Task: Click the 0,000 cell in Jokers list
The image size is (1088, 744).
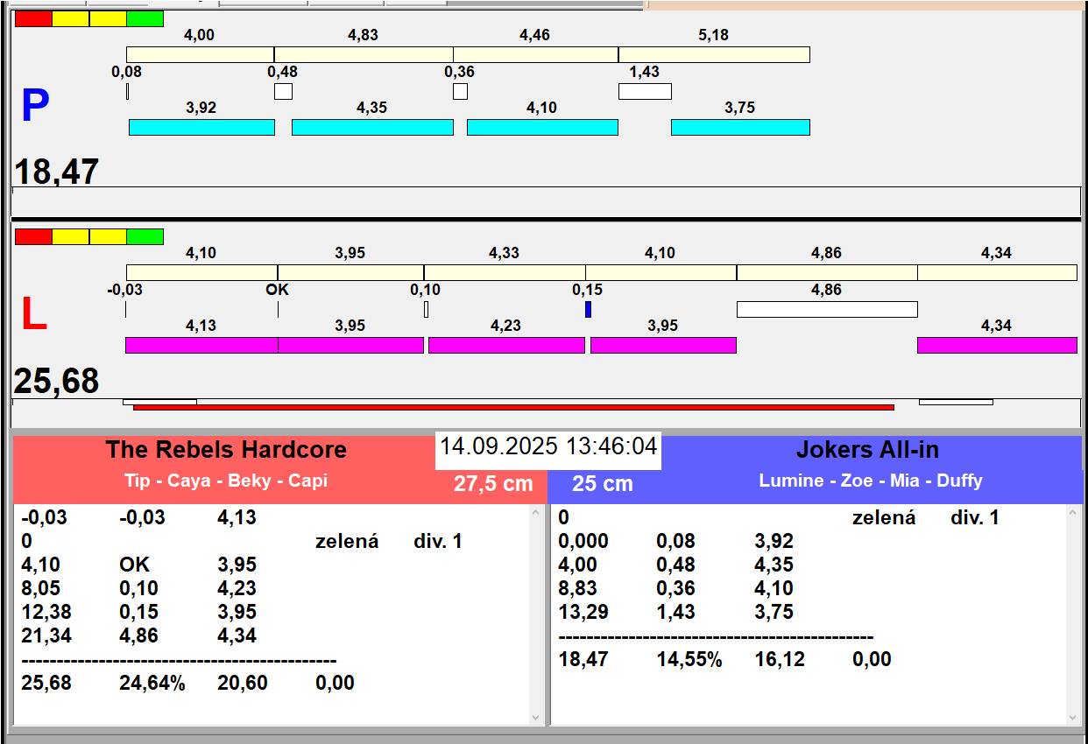Action: coord(583,541)
